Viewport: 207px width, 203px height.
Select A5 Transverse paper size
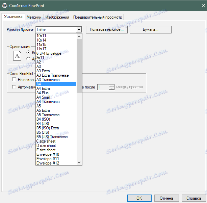[56, 115]
